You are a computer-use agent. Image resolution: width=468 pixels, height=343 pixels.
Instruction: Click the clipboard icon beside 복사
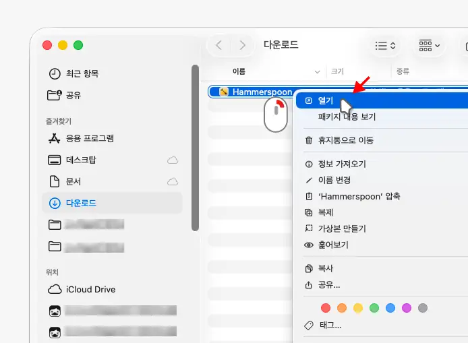[x=309, y=268]
